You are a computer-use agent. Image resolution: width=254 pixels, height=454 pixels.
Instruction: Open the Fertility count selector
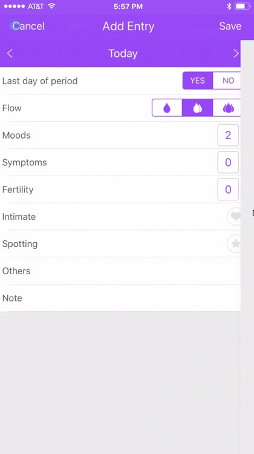point(228,189)
